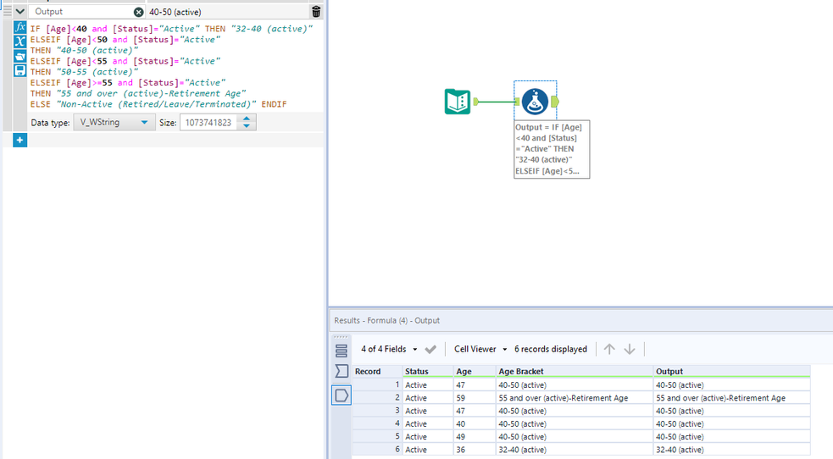The height and width of the screenshot is (459, 833).
Task: Click the Formula tool output anchor
Action: coord(555,102)
